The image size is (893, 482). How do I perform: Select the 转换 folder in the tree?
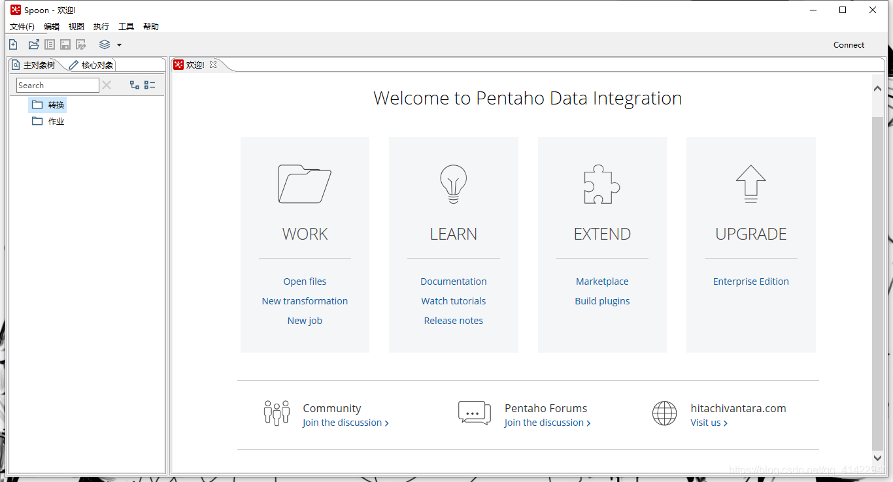coord(48,104)
